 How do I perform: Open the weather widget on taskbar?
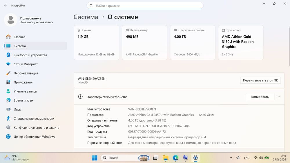click(17, 158)
